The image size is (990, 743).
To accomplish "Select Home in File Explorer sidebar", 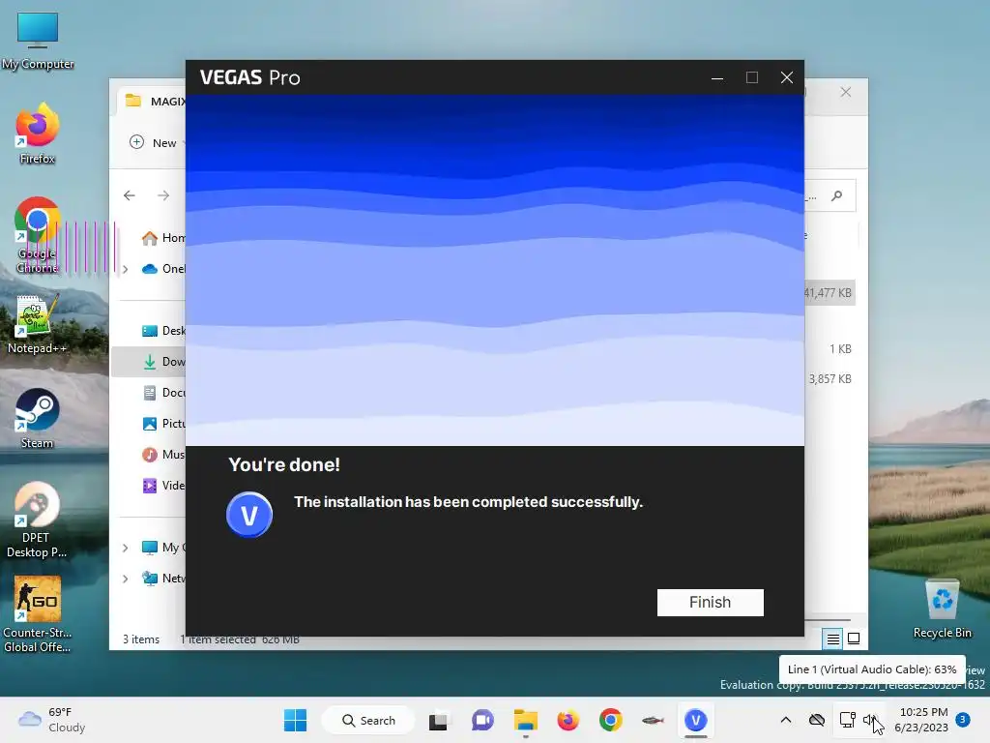I will coord(162,238).
